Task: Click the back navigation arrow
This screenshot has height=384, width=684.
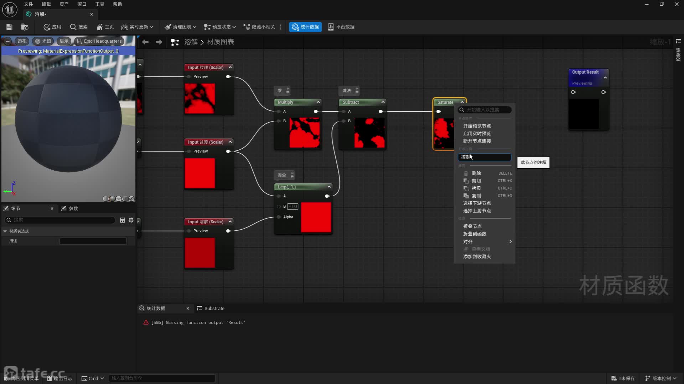Action: point(145,42)
